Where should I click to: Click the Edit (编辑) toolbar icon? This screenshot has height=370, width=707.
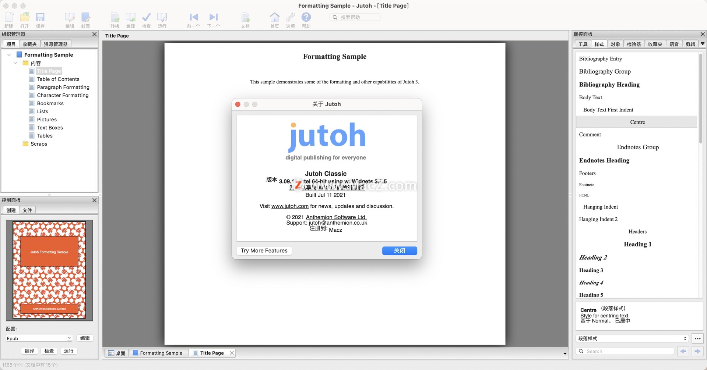(x=70, y=17)
